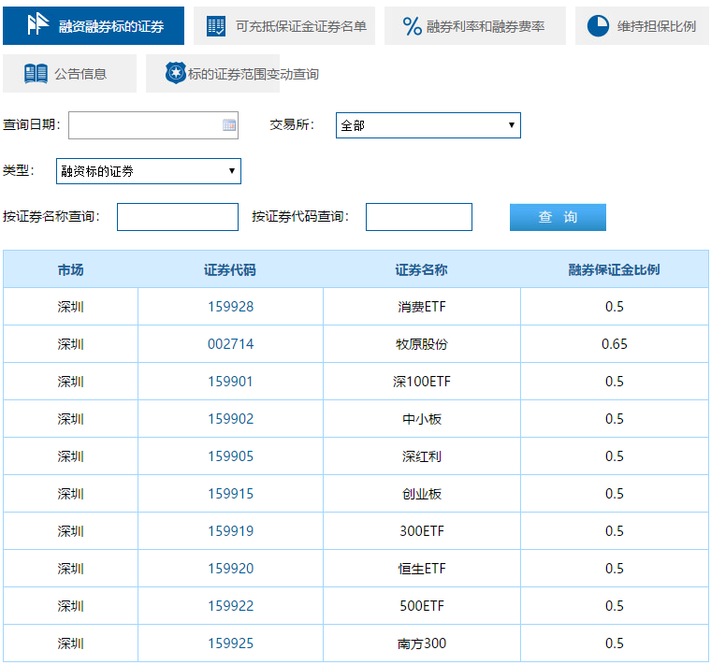This screenshot has width=711, height=665.
Task: Open the 公告信息 tab
Action: click(69, 74)
